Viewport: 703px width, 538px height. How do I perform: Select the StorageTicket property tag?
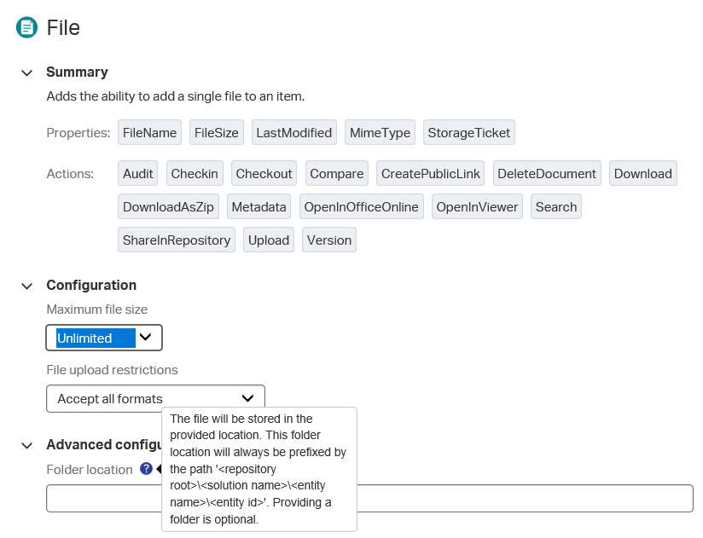click(x=468, y=132)
